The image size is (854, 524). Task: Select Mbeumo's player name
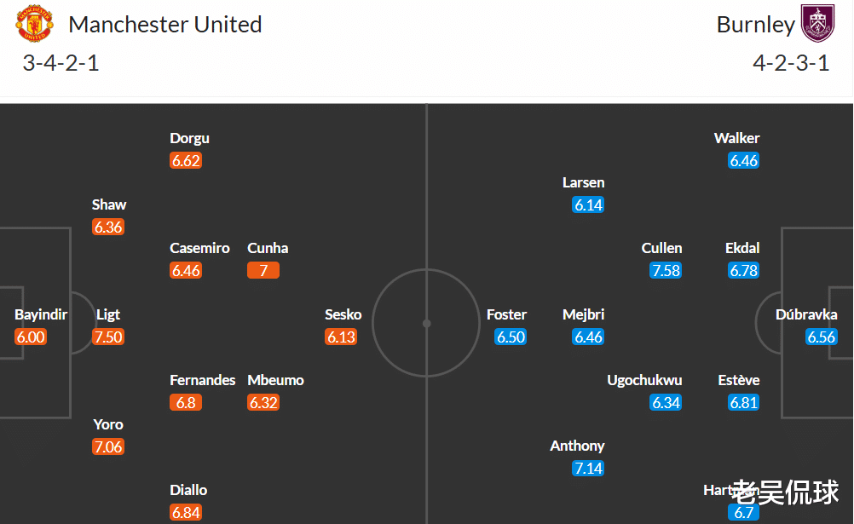(x=275, y=380)
